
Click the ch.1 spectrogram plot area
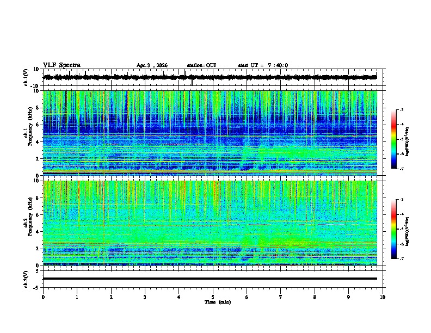pyautogui.click(x=210, y=133)
